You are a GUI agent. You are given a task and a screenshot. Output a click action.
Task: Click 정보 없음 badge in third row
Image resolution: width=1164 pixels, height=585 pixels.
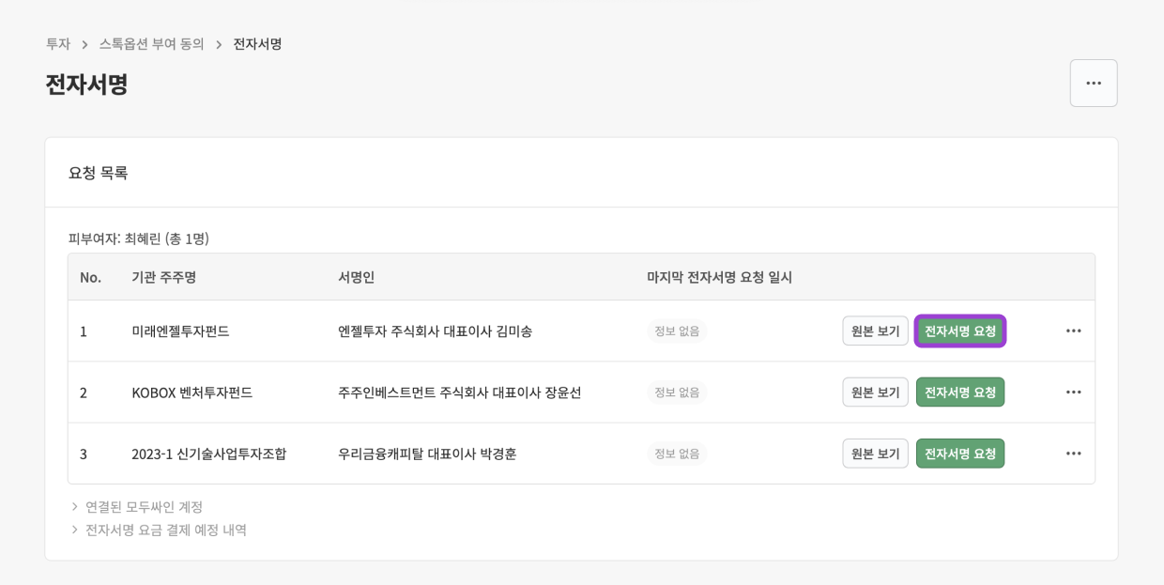pyautogui.click(x=676, y=454)
